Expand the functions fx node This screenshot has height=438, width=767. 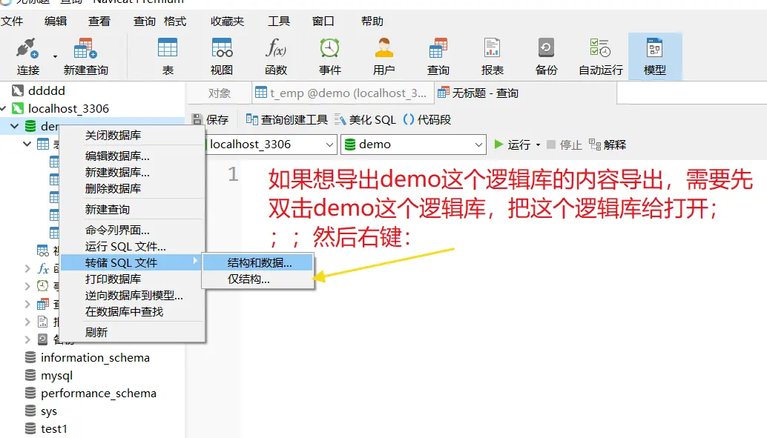pyautogui.click(x=27, y=268)
